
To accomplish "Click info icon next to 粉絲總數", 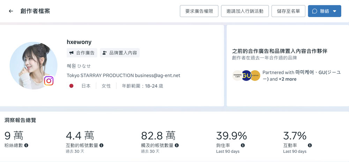I will (26, 145).
